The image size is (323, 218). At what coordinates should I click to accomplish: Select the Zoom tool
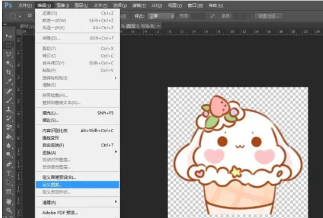[x=9, y=210]
